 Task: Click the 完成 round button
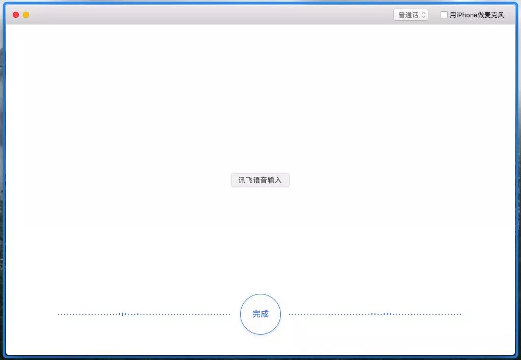click(x=260, y=314)
